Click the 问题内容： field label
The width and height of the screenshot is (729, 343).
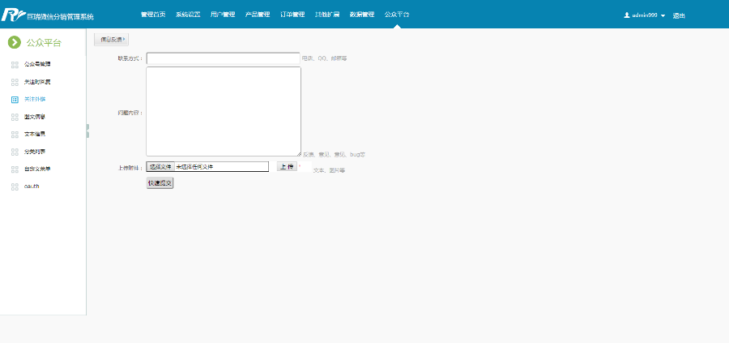(130, 113)
